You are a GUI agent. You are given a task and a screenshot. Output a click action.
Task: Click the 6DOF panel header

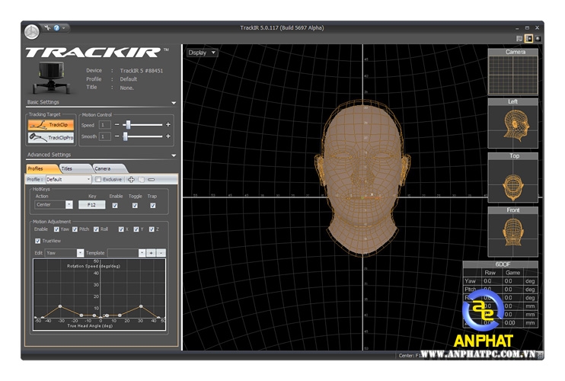pyautogui.click(x=500, y=264)
